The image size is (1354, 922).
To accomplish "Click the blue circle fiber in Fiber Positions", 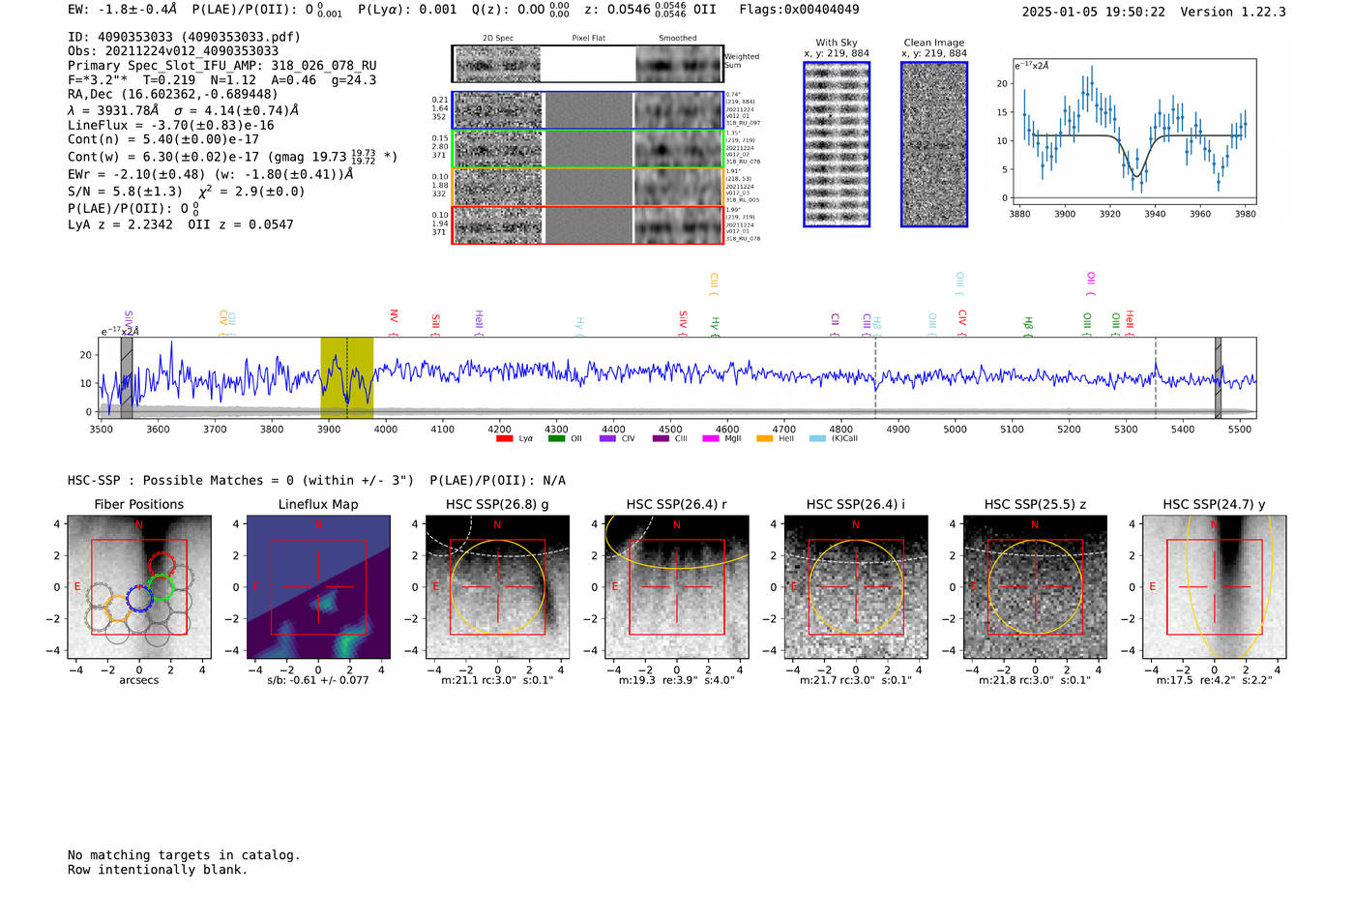I will pyautogui.click(x=139, y=598).
